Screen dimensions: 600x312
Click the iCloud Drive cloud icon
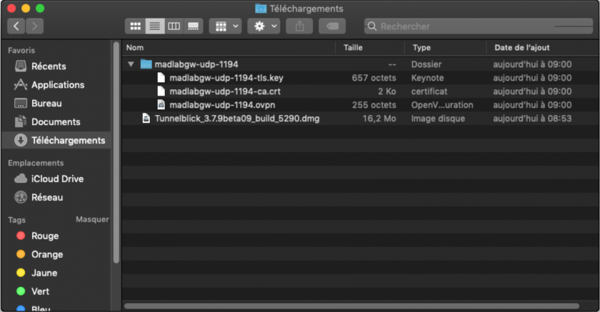coord(21,178)
